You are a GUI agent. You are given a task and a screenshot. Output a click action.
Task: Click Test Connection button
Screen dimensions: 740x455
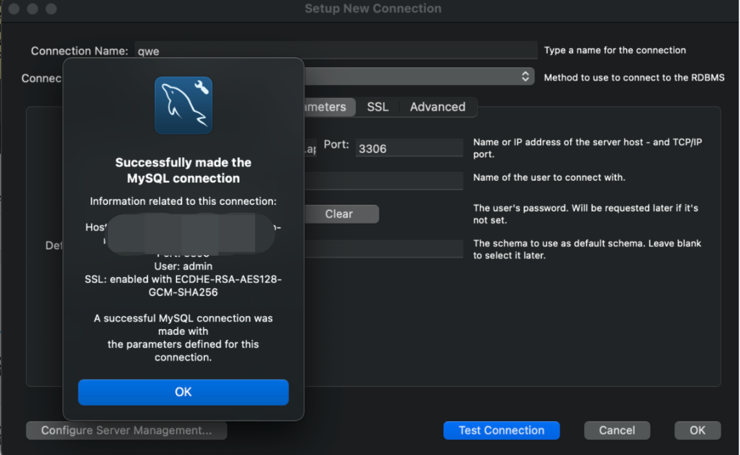pos(501,430)
